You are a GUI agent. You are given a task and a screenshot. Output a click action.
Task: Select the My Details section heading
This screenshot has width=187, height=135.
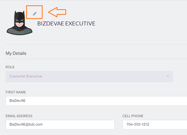click(16, 53)
